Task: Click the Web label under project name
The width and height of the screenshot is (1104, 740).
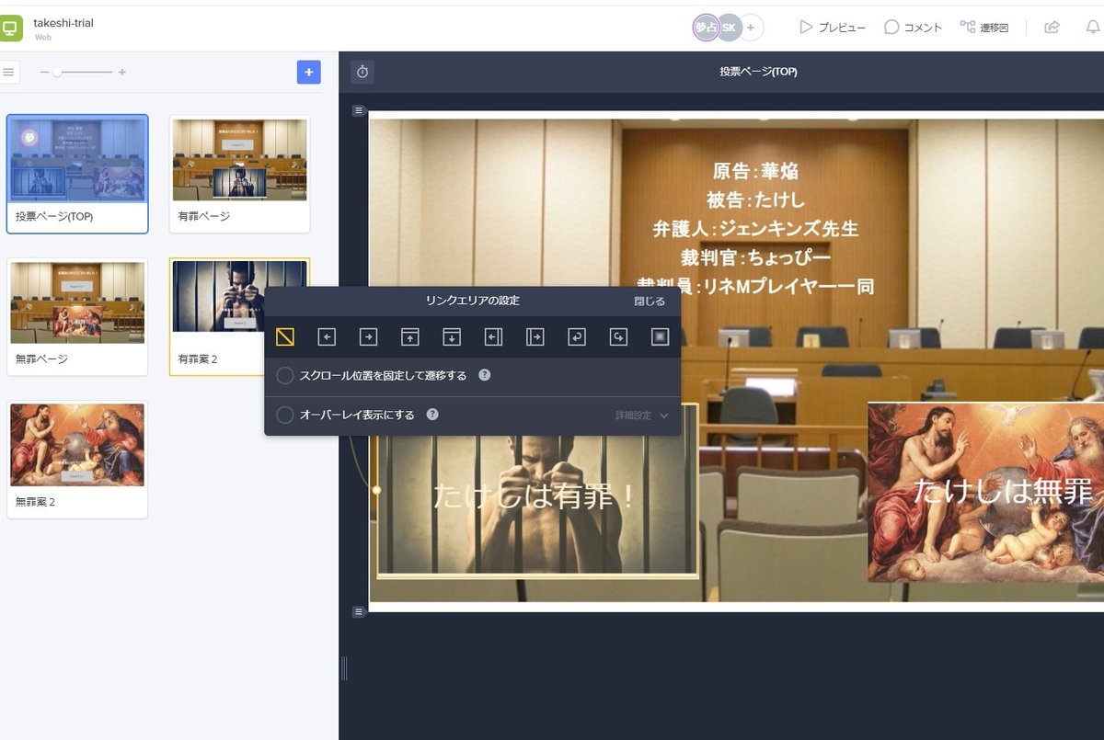Action: [x=43, y=38]
